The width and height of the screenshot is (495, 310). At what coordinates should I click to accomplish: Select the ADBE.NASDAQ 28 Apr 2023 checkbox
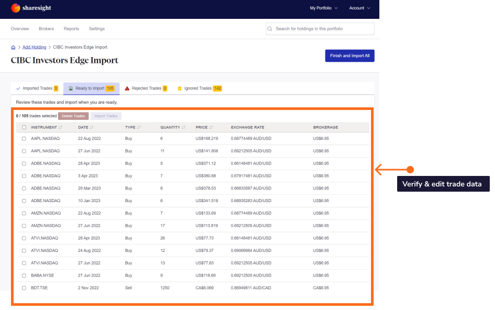click(x=24, y=164)
